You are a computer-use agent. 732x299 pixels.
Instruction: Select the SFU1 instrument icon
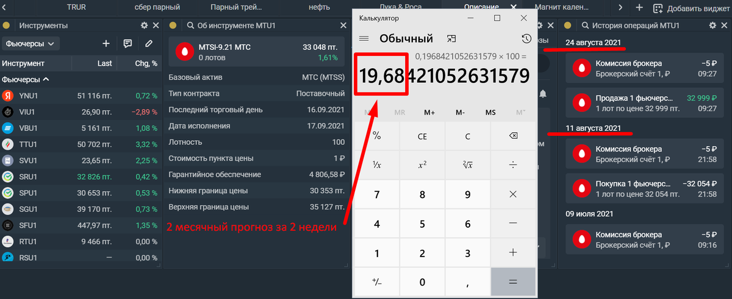pyautogui.click(x=8, y=225)
